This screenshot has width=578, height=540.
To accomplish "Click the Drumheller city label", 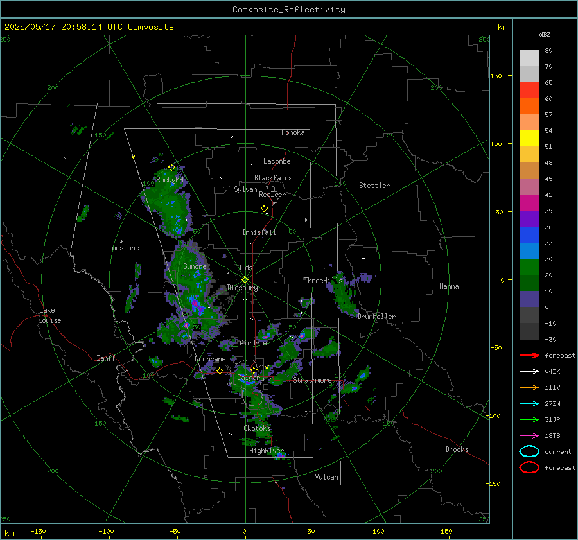I will pos(376,317).
